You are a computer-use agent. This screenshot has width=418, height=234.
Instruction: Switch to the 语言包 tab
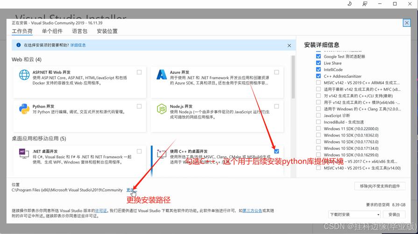point(80,31)
